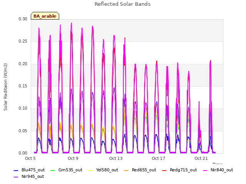This screenshot has height=184, width=246.
Task: Click the yellow Yel580_out color swatch
Action: point(91,170)
